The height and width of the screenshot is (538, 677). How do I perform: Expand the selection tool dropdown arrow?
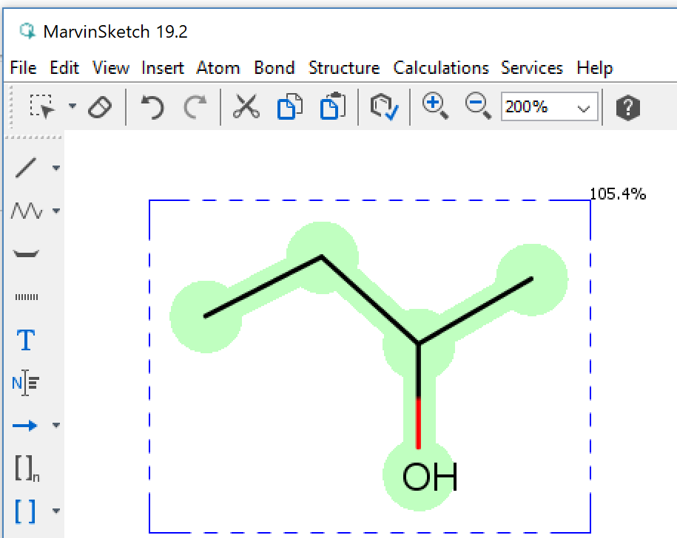[x=72, y=106]
